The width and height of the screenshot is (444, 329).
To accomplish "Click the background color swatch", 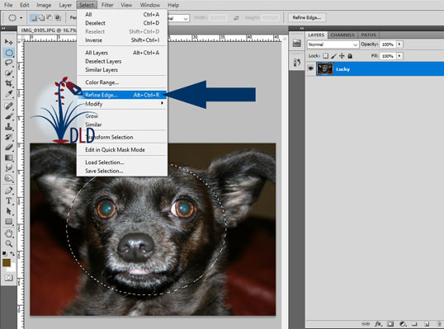I will (12, 268).
